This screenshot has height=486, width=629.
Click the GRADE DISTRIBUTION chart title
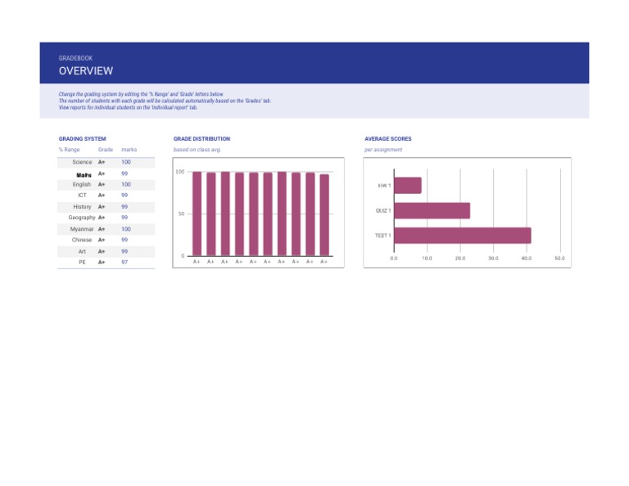[x=201, y=138]
